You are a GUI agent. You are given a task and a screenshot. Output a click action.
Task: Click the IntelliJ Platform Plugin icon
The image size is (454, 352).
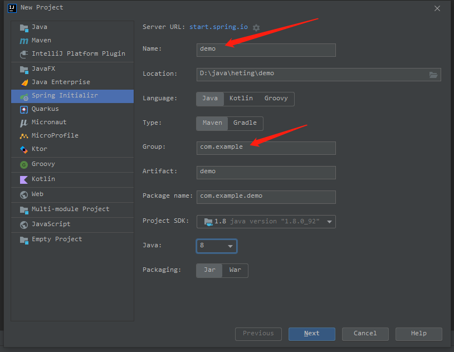click(24, 54)
